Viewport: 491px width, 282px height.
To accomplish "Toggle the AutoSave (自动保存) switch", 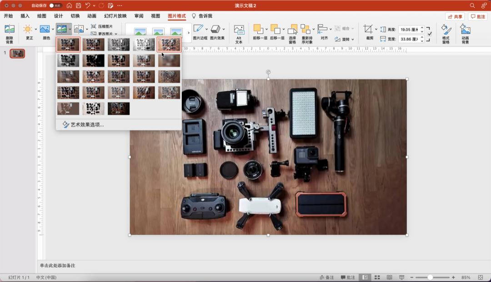I will click(x=55, y=5).
